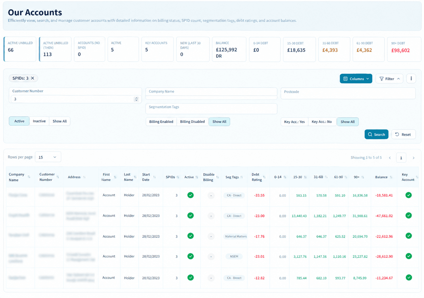
Task: Choose Key Acc.: Yes filter
Action: (x=294, y=122)
